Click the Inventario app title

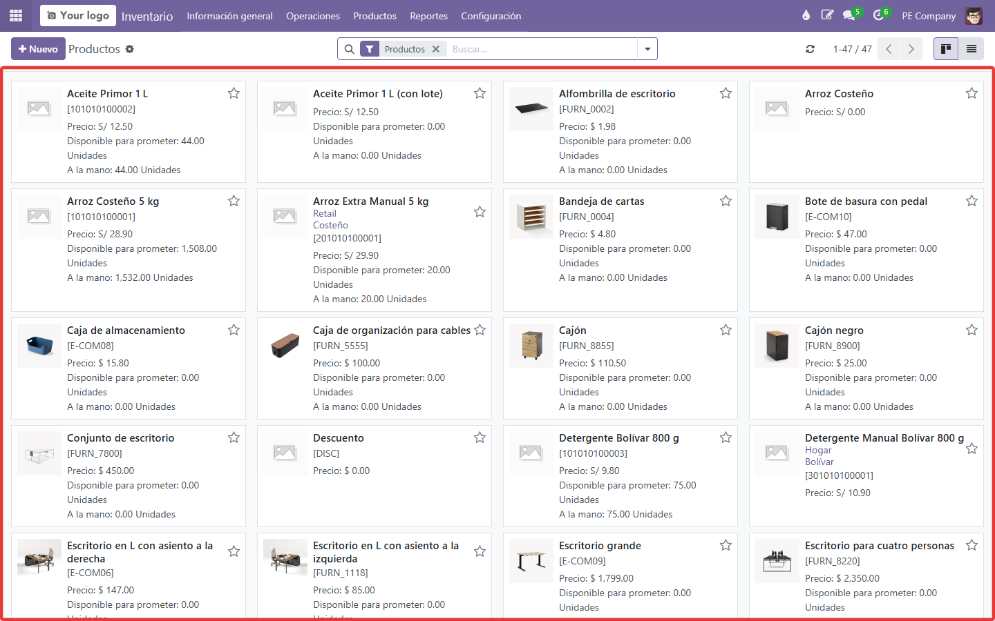[147, 16]
